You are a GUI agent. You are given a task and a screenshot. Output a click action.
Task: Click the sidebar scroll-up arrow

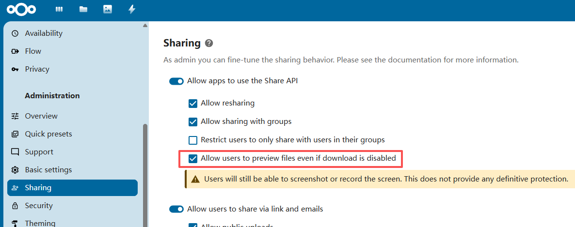tap(145, 25)
